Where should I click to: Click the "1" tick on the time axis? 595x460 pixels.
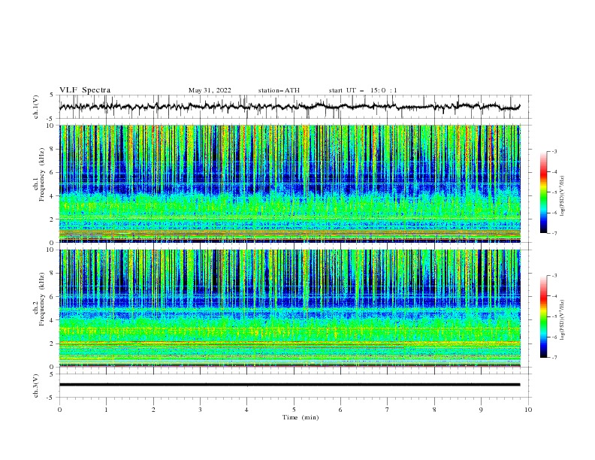click(106, 410)
